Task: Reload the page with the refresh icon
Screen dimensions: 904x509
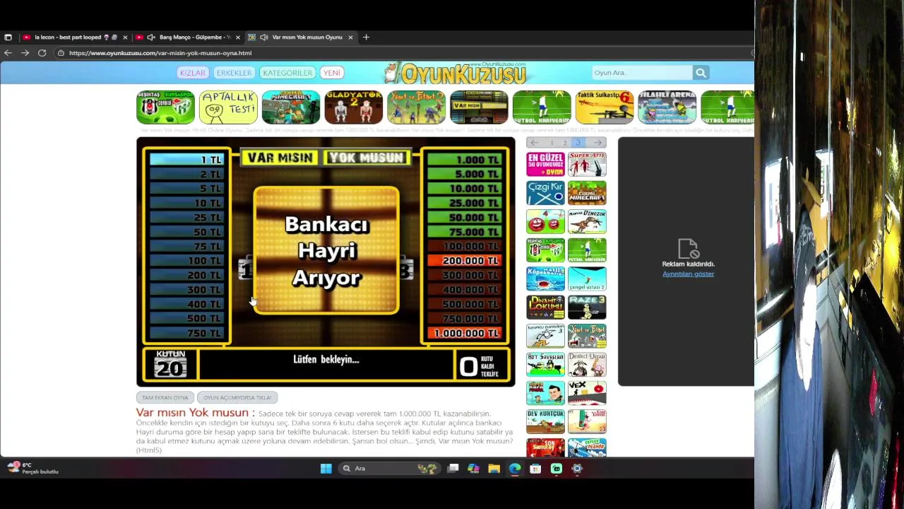Action: [x=42, y=53]
